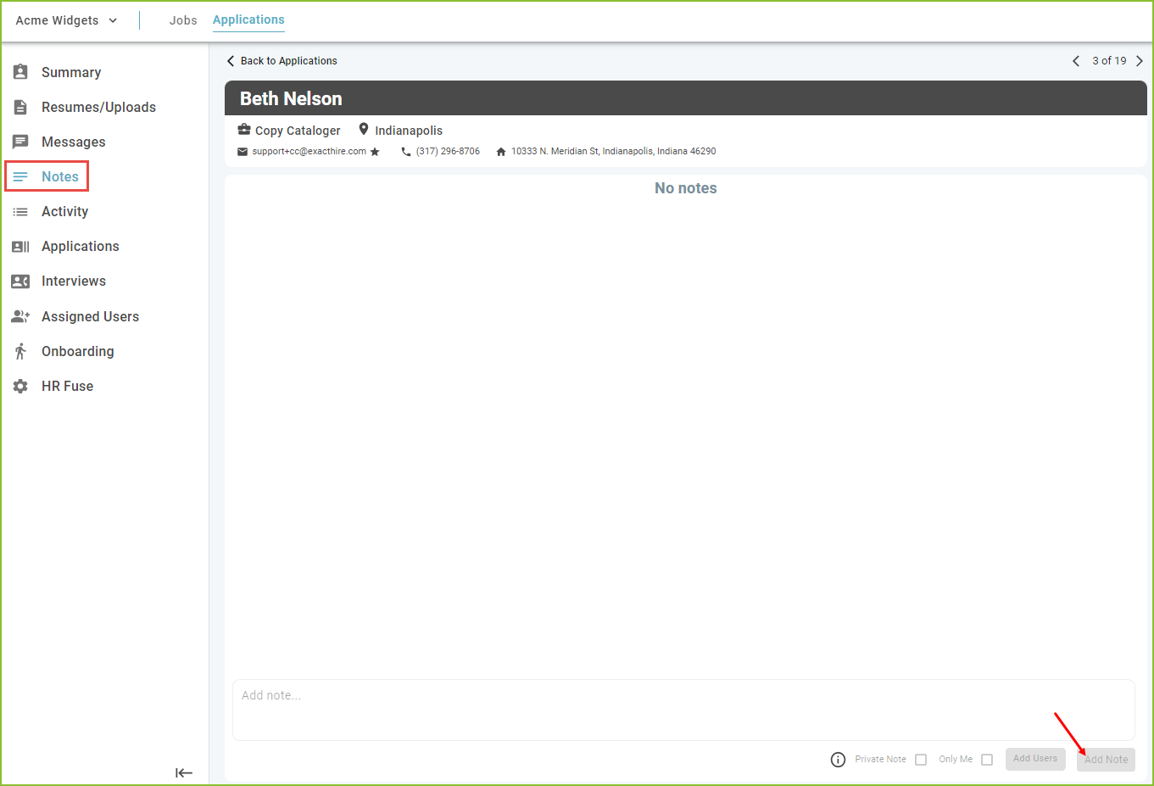Click the 3 of 19 counter
1154x786 pixels.
coord(1109,61)
